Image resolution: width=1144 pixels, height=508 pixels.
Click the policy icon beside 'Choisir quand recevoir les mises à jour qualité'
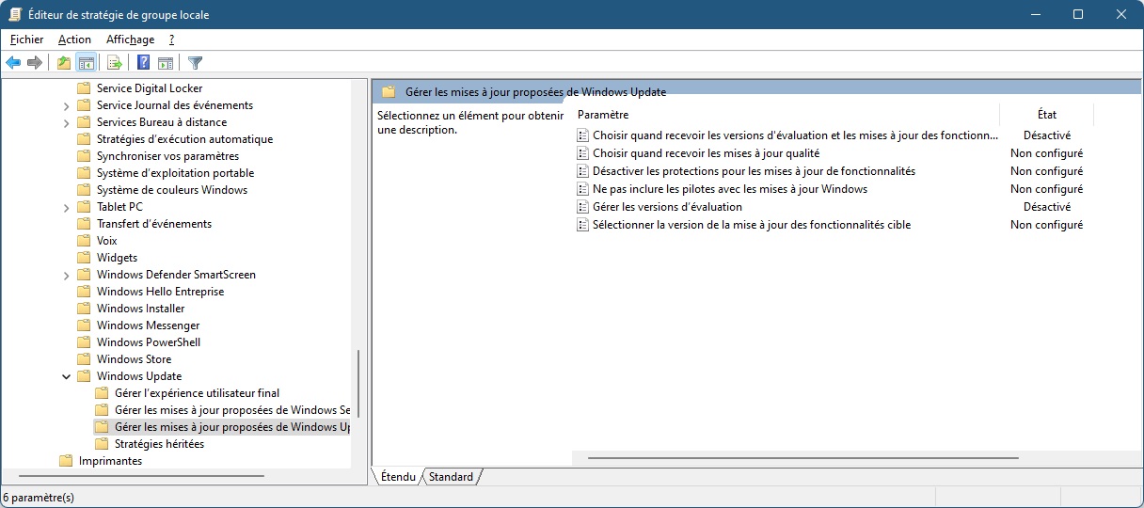(582, 153)
